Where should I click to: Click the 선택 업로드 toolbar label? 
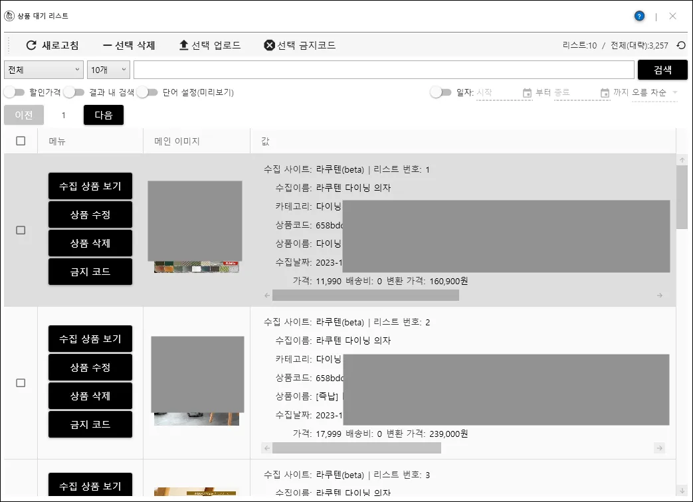pos(216,45)
